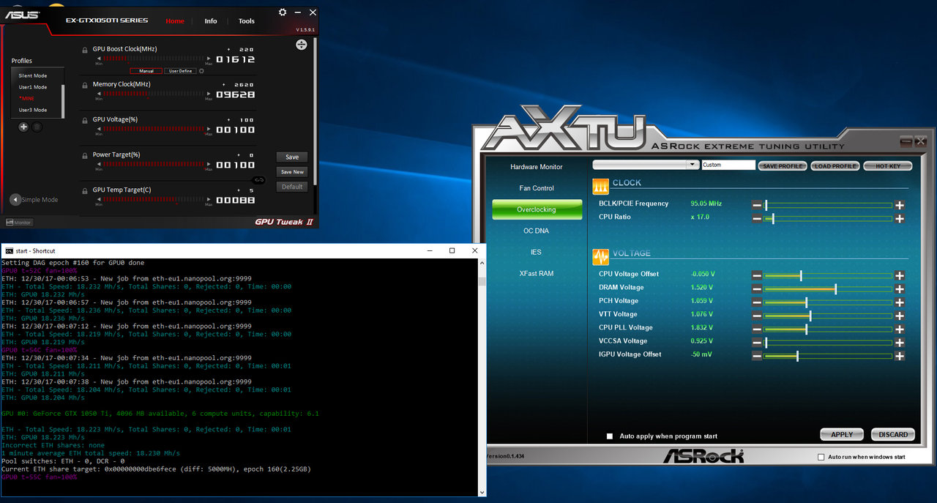Increase DRAM Voltage with plus button
Image resolution: width=937 pixels, height=503 pixels.
[x=900, y=288]
